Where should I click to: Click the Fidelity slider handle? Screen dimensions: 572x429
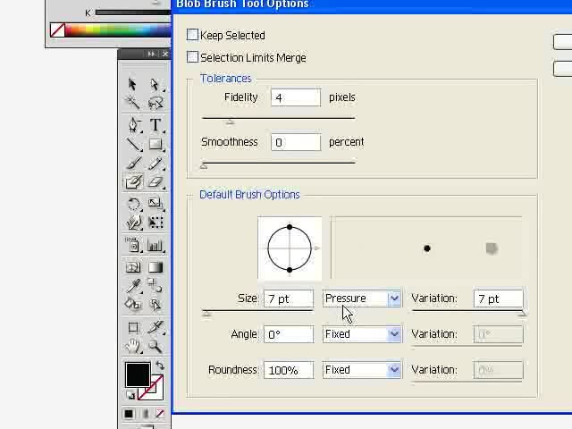[x=230, y=122]
